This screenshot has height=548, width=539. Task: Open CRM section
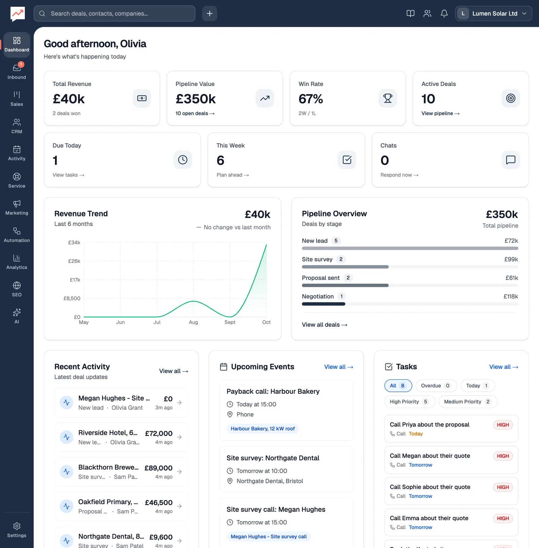click(x=17, y=126)
